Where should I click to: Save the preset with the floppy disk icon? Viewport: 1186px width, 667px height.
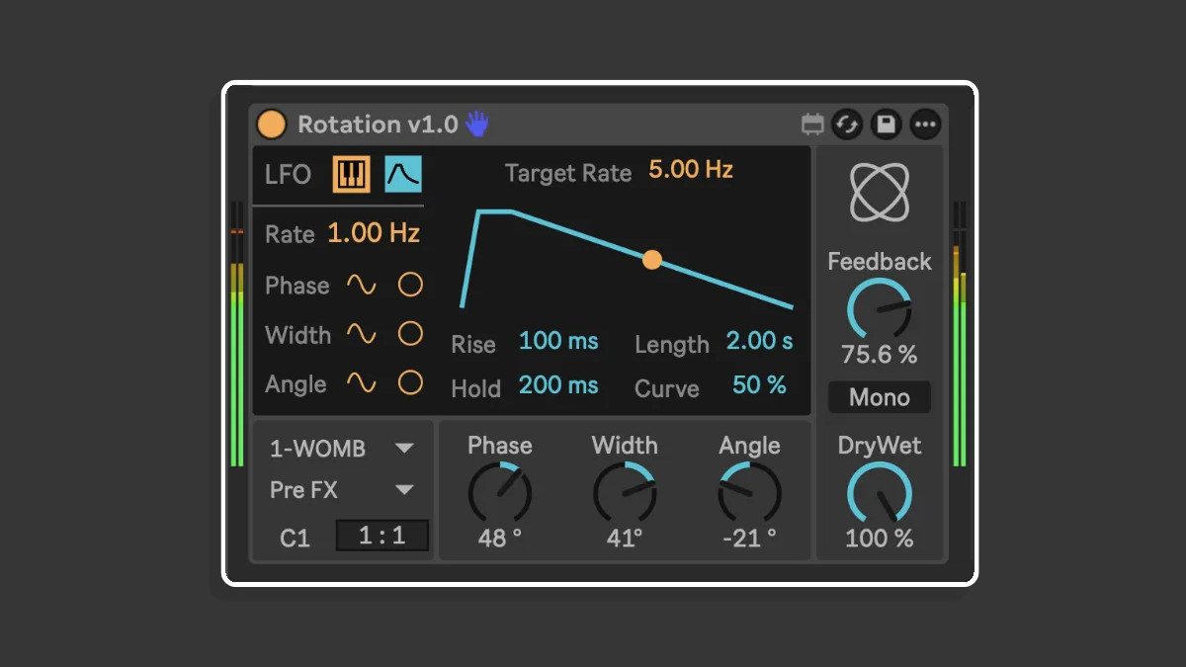coord(886,125)
